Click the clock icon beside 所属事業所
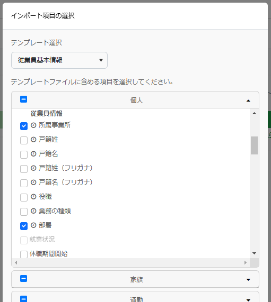Image resolution: width=271 pixels, height=302 pixels. tap(33, 125)
